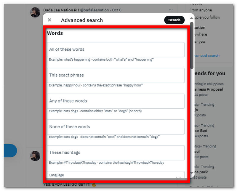Focus the 'This exact phrase' input
Viewport: 237px width, 191px height.
(116, 75)
